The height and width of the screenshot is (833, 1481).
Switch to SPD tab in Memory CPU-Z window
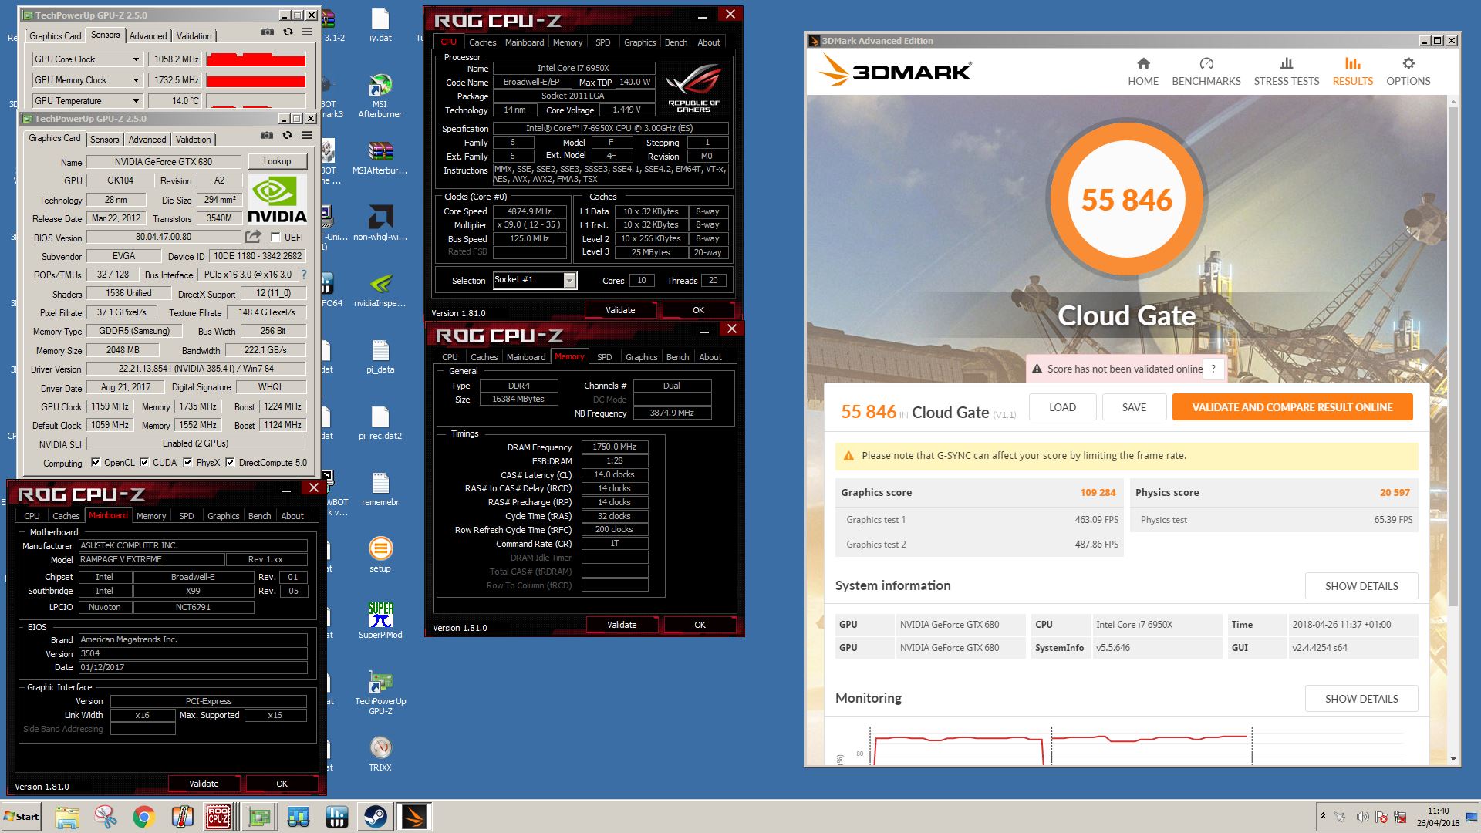point(605,357)
